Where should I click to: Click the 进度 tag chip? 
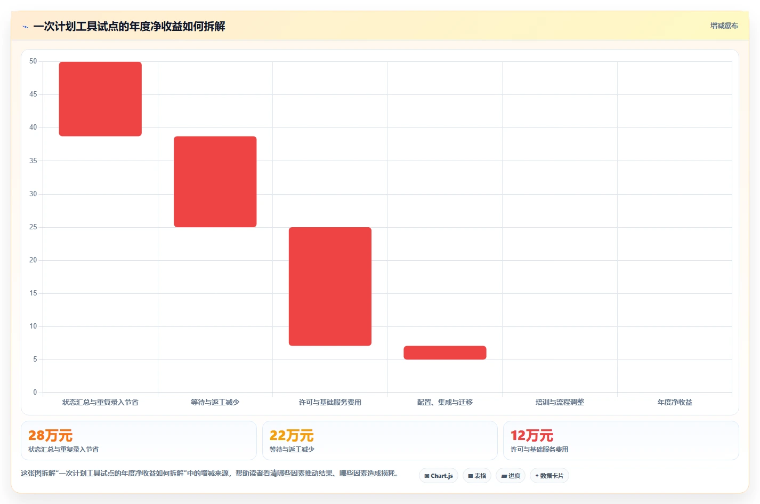pos(511,476)
